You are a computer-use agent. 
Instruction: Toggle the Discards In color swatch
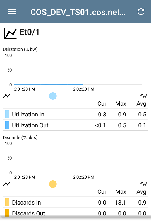[x=7, y=202]
